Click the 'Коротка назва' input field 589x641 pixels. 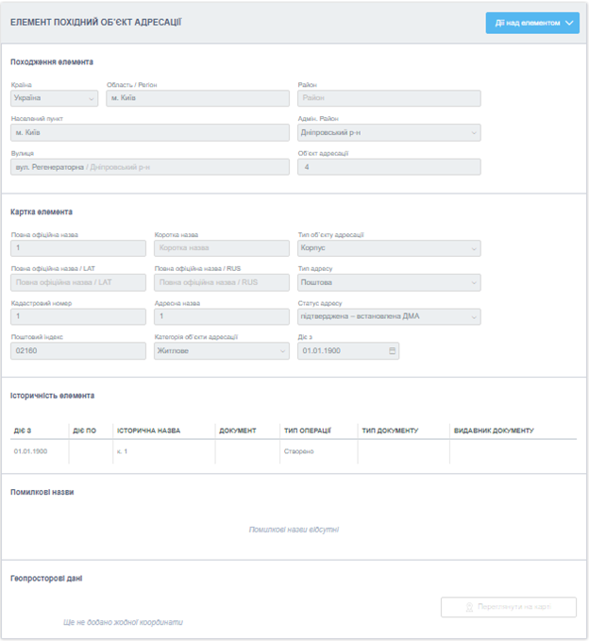click(x=221, y=249)
